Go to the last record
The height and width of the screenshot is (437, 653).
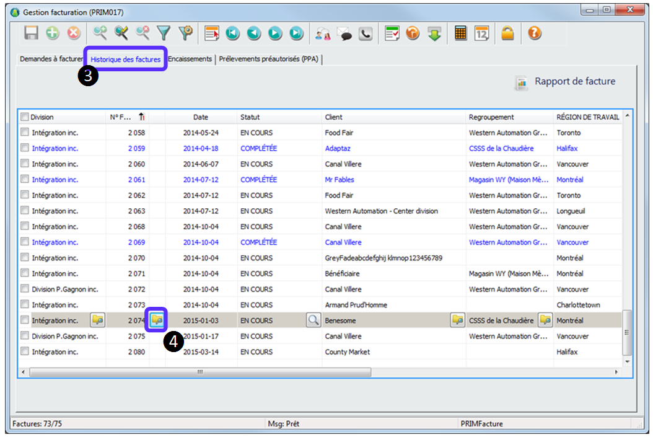coord(297,33)
